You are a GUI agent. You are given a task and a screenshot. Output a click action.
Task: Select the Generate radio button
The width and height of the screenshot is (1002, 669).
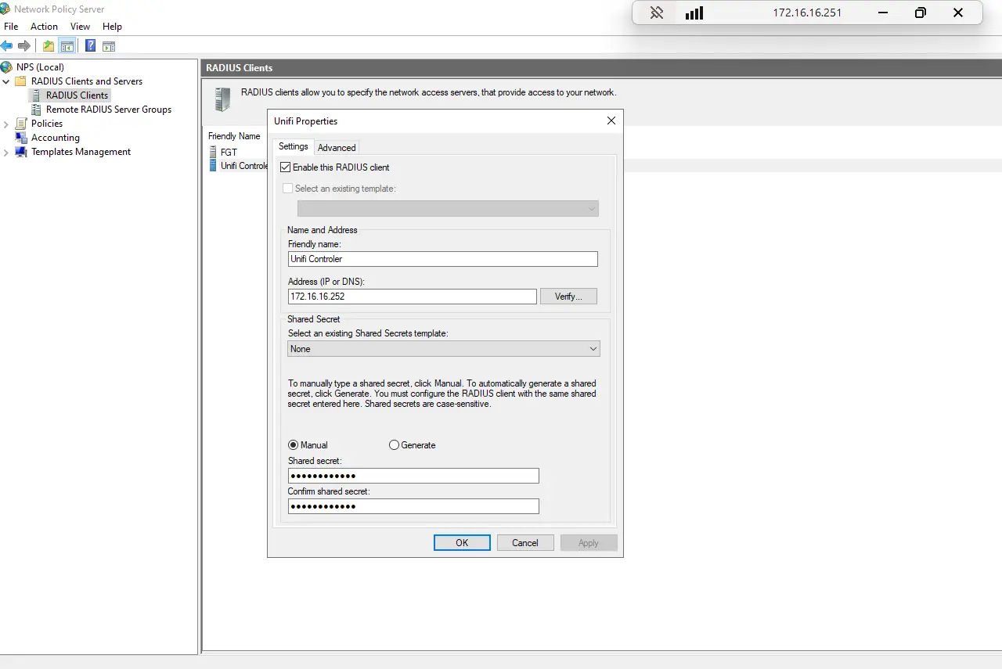(x=394, y=445)
